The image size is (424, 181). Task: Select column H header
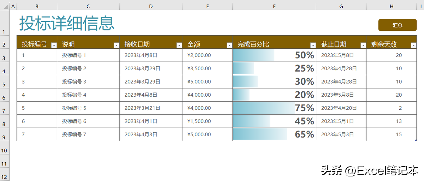click(391, 6)
